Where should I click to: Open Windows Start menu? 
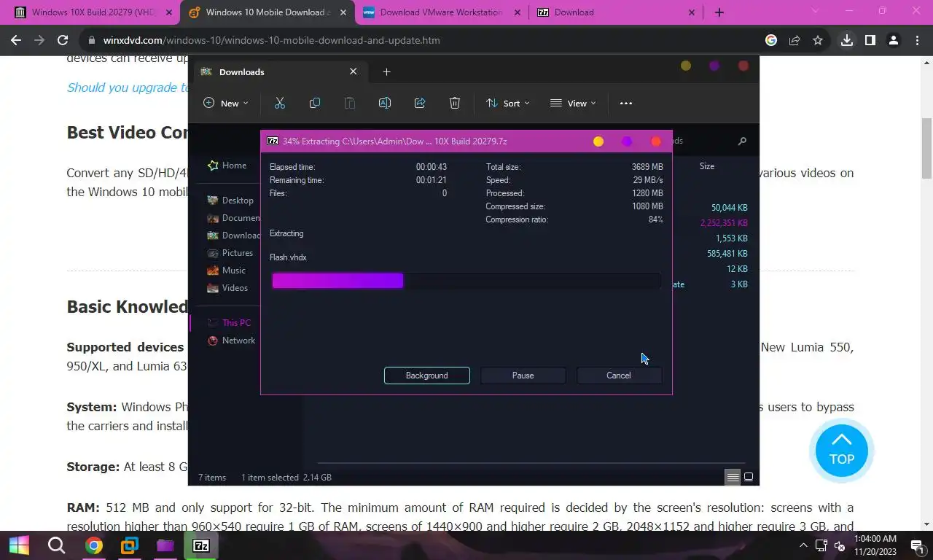pyautogui.click(x=19, y=545)
